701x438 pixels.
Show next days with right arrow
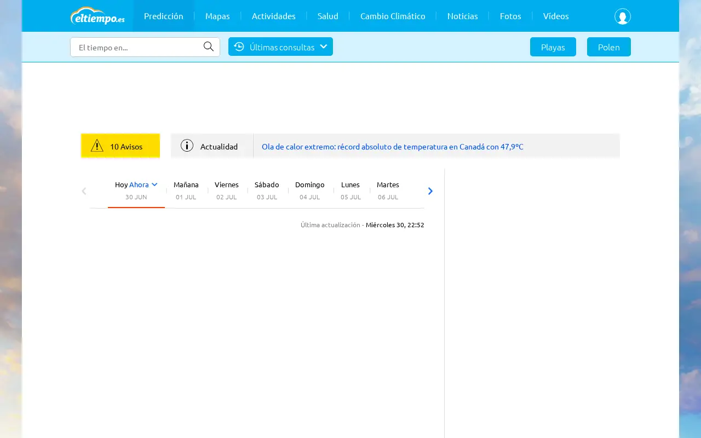tap(430, 191)
